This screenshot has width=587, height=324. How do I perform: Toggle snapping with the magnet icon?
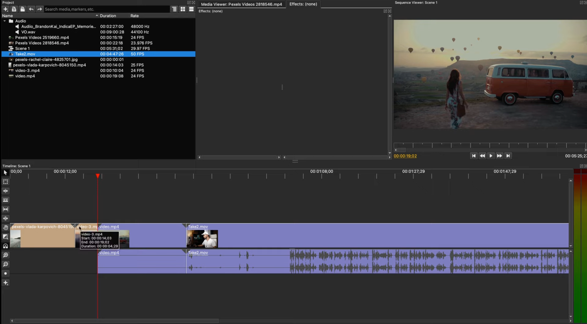(5, 246)
